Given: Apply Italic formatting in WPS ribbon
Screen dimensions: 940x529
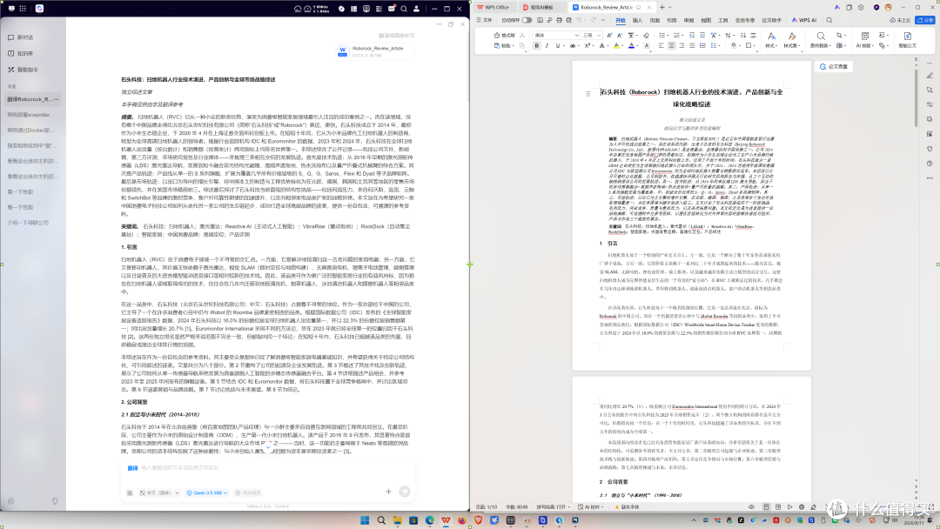Looking at the screenshot, I should (x=547, y=45).
